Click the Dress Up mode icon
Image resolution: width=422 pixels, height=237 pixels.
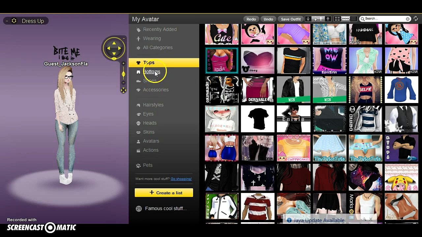click(14, 21)
